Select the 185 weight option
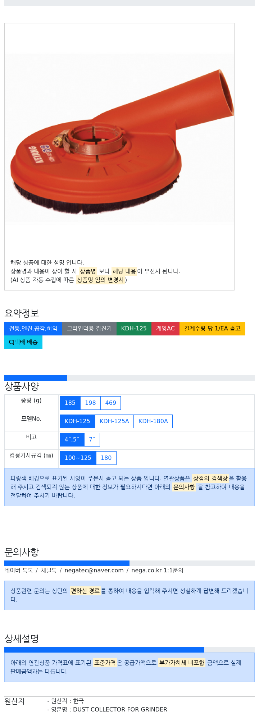Viewport: 259px width, 714px height. point(70,403)
